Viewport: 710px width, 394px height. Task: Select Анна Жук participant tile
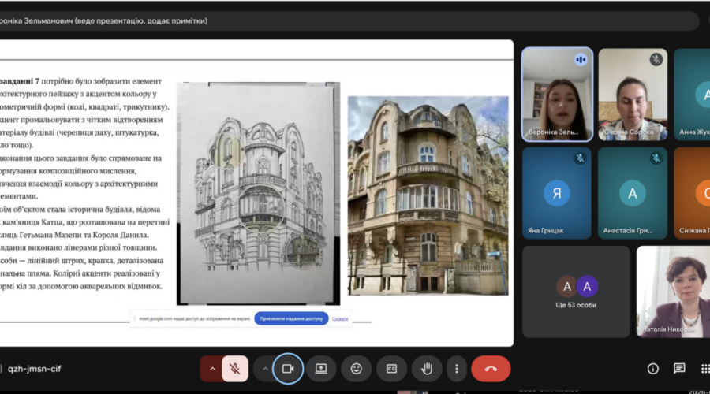[692, 95]
